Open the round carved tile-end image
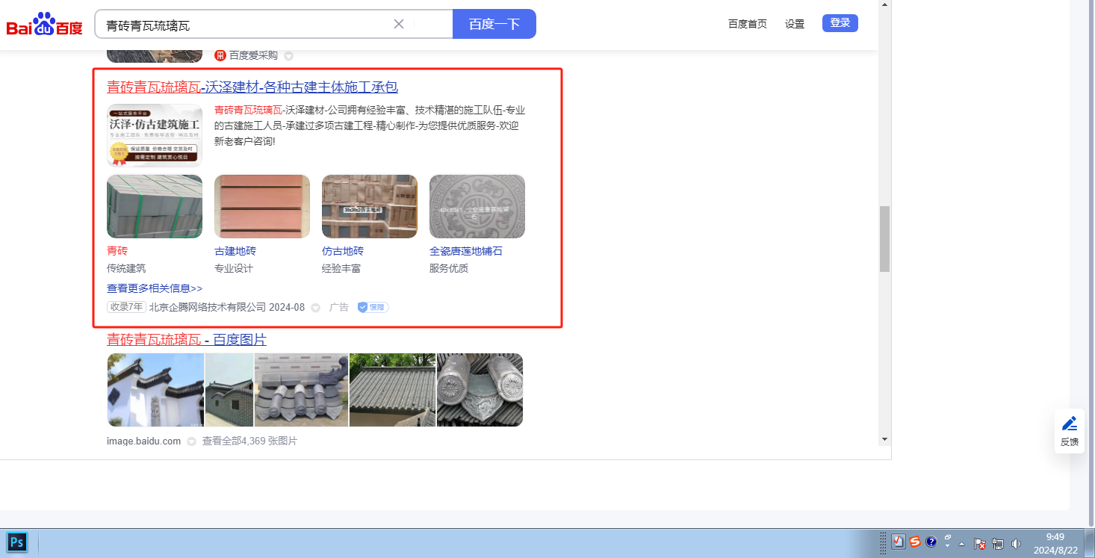Image resolution: width=1095 pixels, height=558 pixels. click(480, 390)
